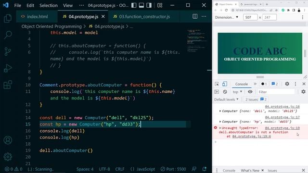Screen dimensions: 308x173
Task: Toggle the console sidebar
Action: (217, 92)
